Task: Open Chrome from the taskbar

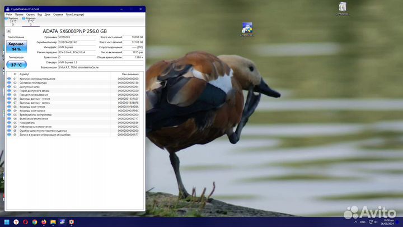Action: 35,222
